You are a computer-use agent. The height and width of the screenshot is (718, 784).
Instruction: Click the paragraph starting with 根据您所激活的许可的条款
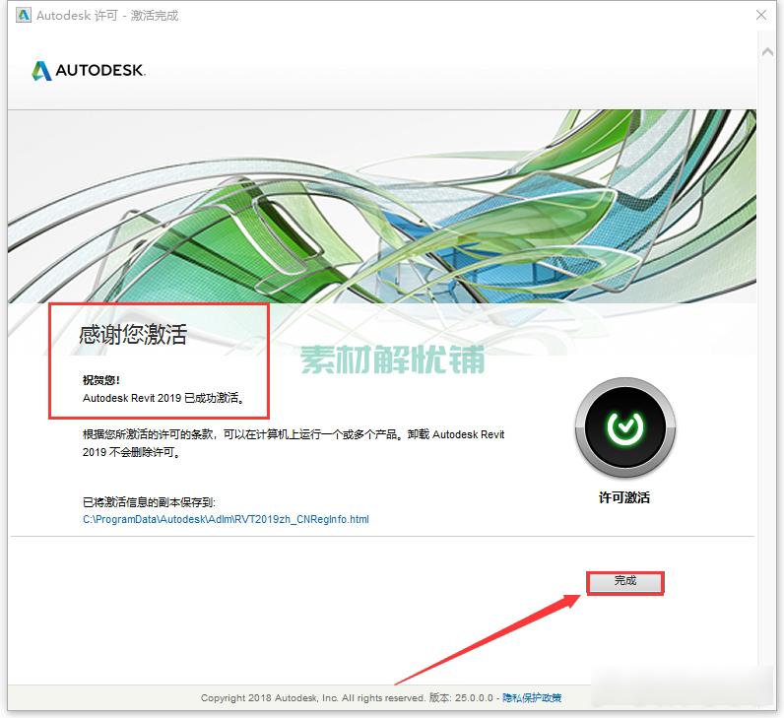294,443
